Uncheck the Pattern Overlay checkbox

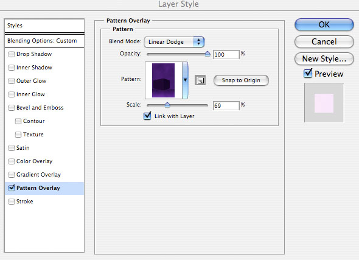click(x=11, y=188)
